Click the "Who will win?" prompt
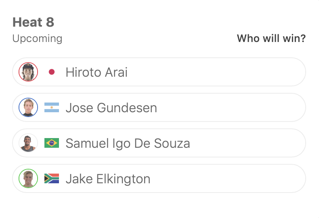The width and height of the screenshot is (319, 218). pyautogui.click(x=271, y=39)
